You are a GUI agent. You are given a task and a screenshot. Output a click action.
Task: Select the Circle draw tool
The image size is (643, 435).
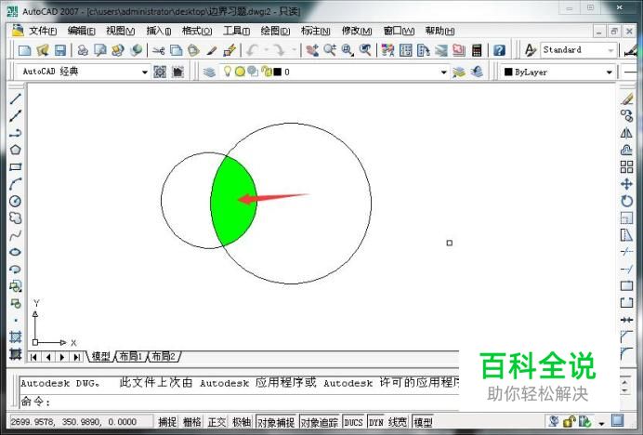[x=16, y=201]
